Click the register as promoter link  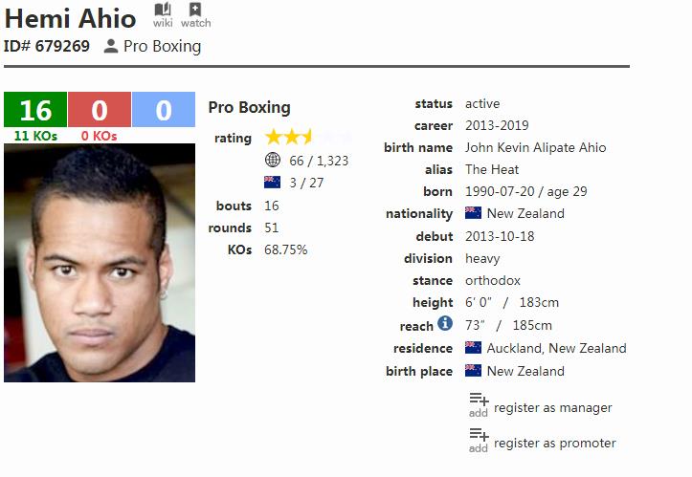tap(554, 444)
